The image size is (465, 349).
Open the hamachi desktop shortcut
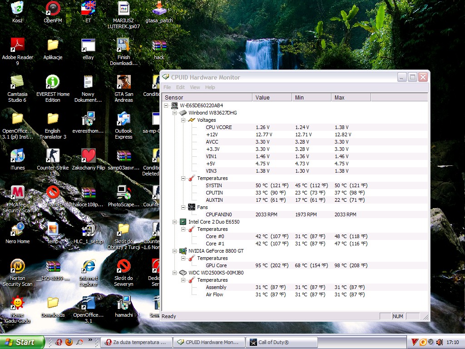click(x=124, y=303)
